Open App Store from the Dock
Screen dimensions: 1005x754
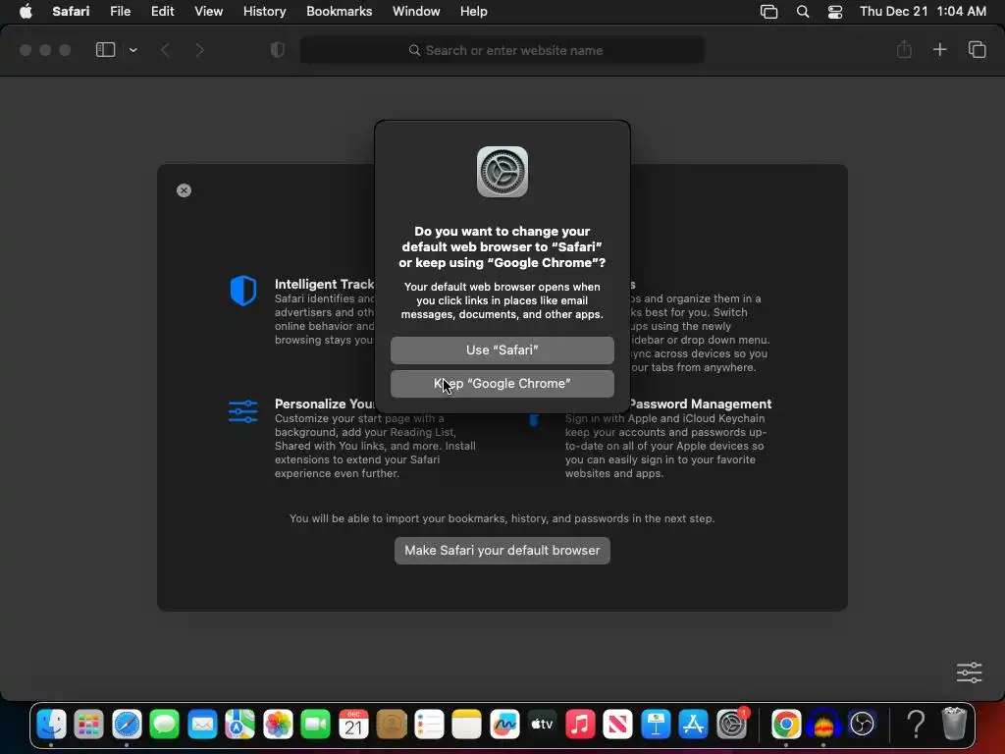694,725
